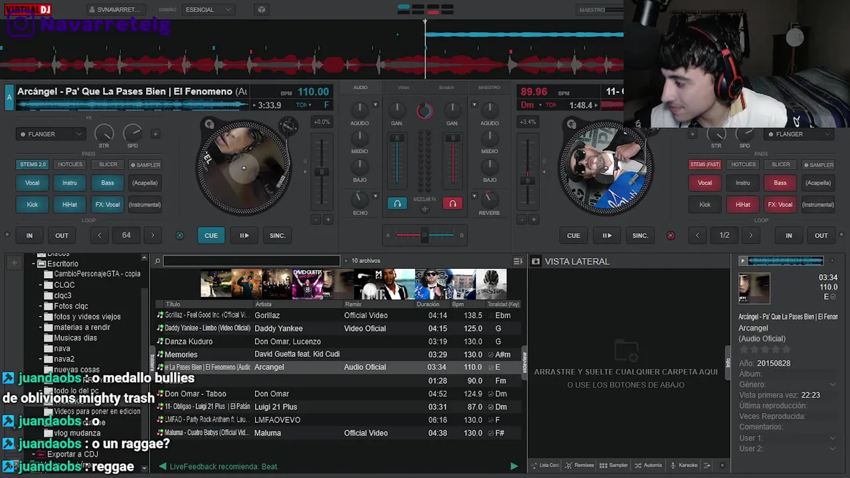Click the left deck FX plus button
The height and width of the screenshot is (478, 850).
click(155, 133)
